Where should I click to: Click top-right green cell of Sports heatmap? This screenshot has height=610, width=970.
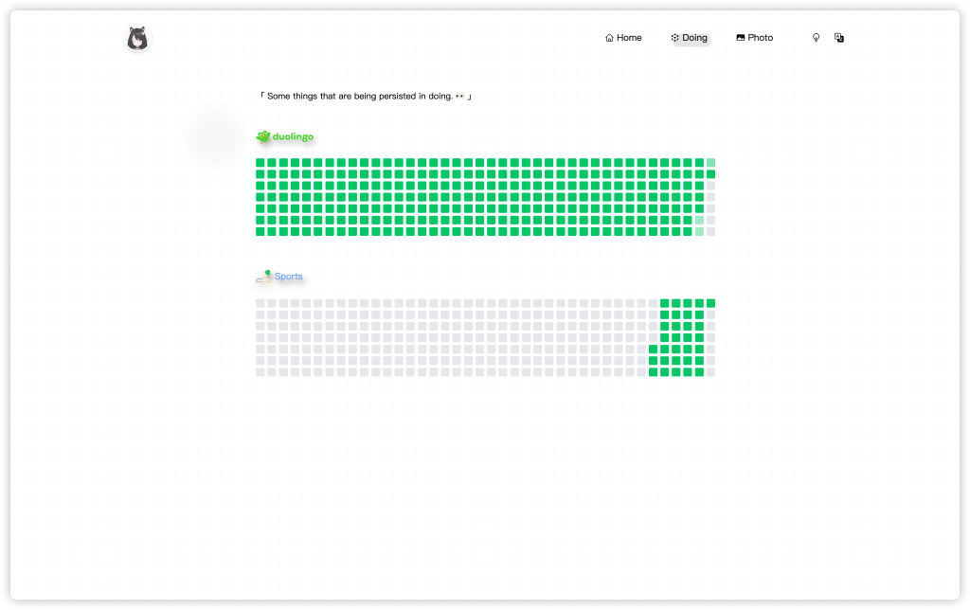710,303
